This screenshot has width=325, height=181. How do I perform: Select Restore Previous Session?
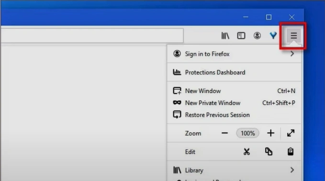[234, 115]
